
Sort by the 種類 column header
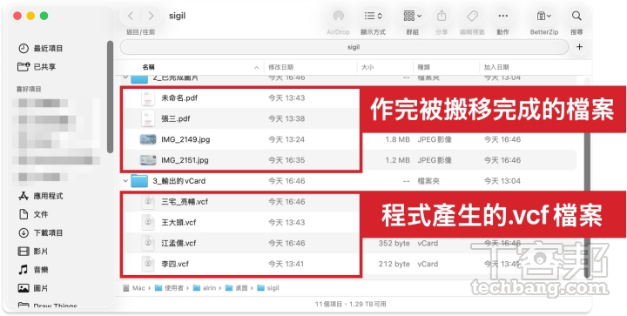tap(423, 68)
